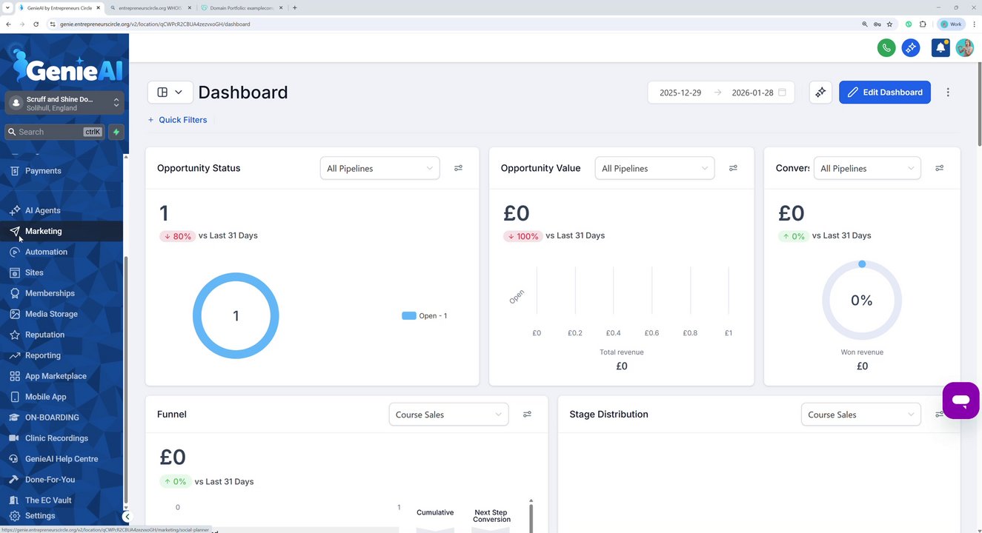Click the green lightning quick actions icon
Screen dimensions: 982x533
pyautogui.click(x=116, y=132)
